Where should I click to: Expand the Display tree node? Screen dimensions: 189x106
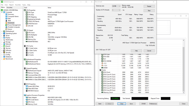[x=2, y=38]
